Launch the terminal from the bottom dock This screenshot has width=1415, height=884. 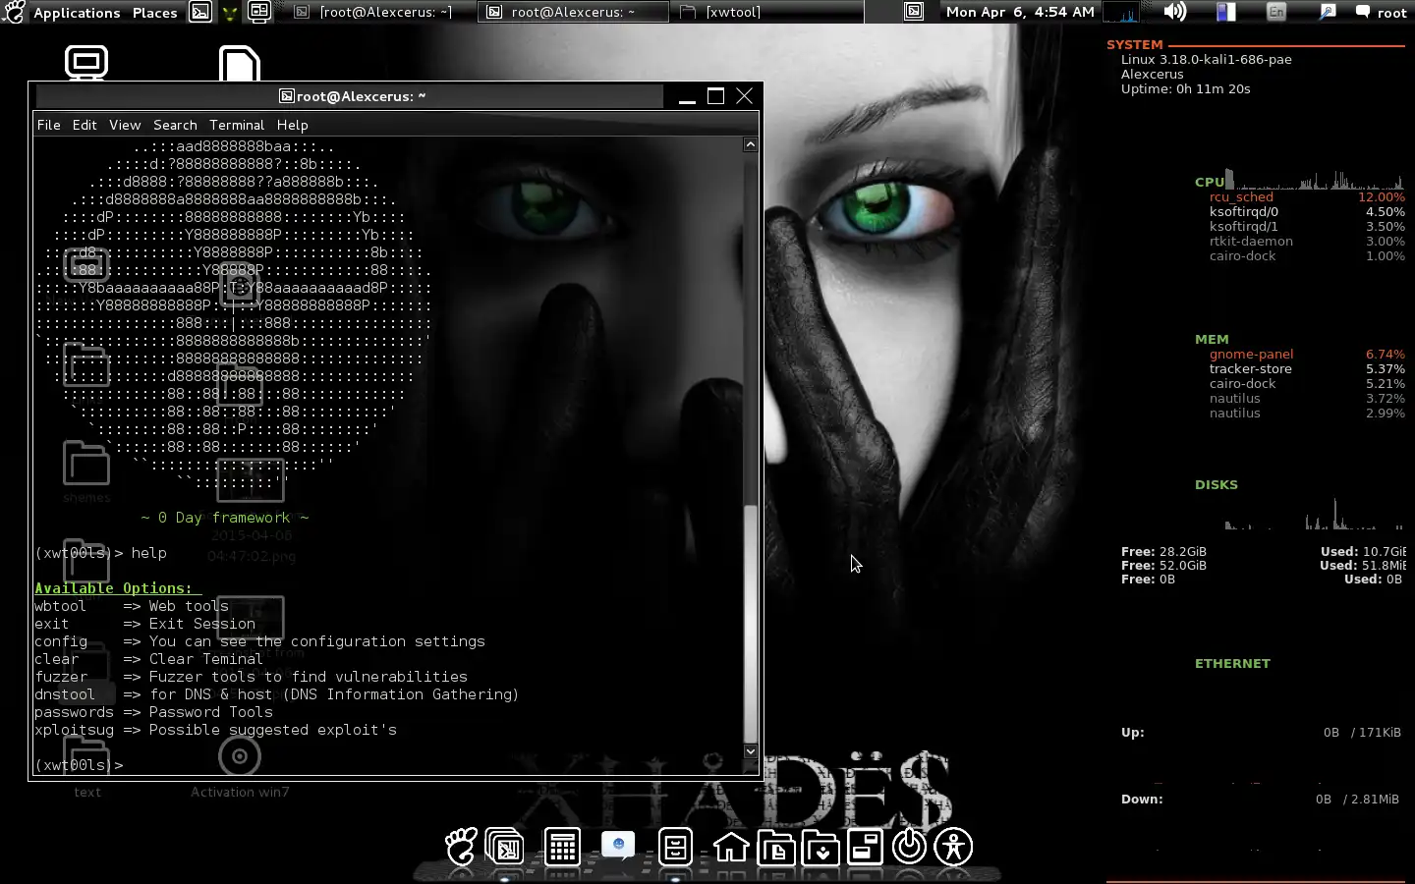(x=505, y=847)
